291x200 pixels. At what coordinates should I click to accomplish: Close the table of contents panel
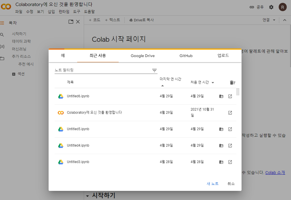78,22
